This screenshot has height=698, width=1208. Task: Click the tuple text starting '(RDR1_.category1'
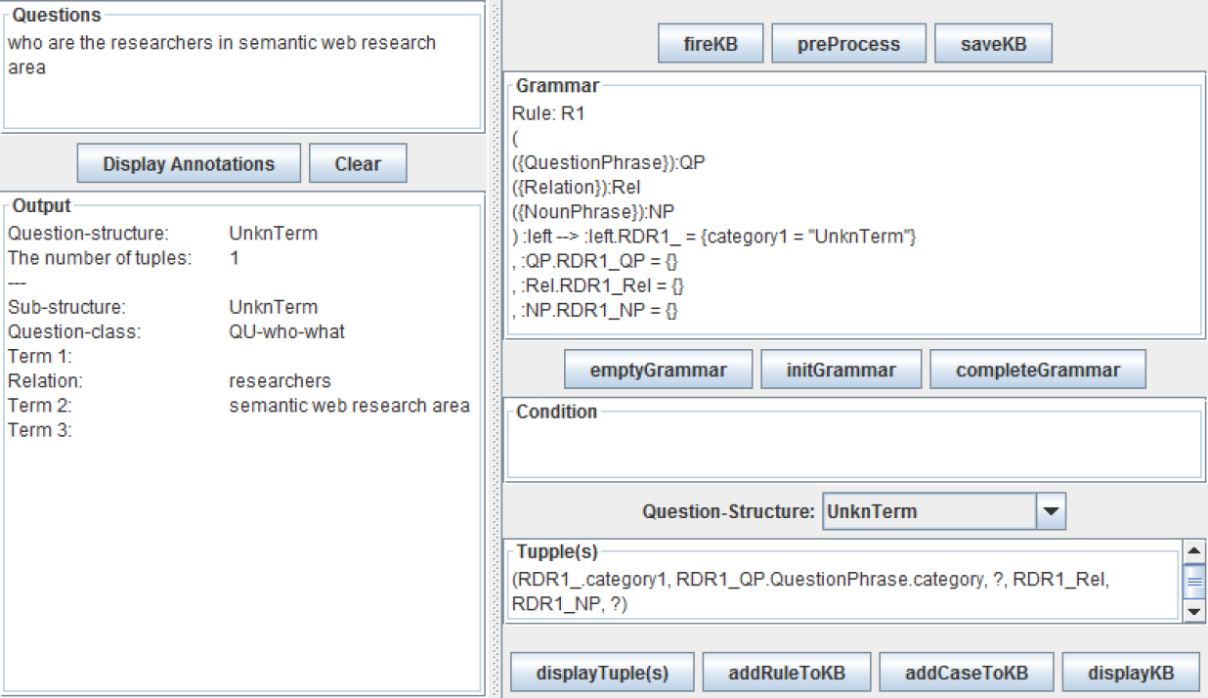[x=811, y=592]
